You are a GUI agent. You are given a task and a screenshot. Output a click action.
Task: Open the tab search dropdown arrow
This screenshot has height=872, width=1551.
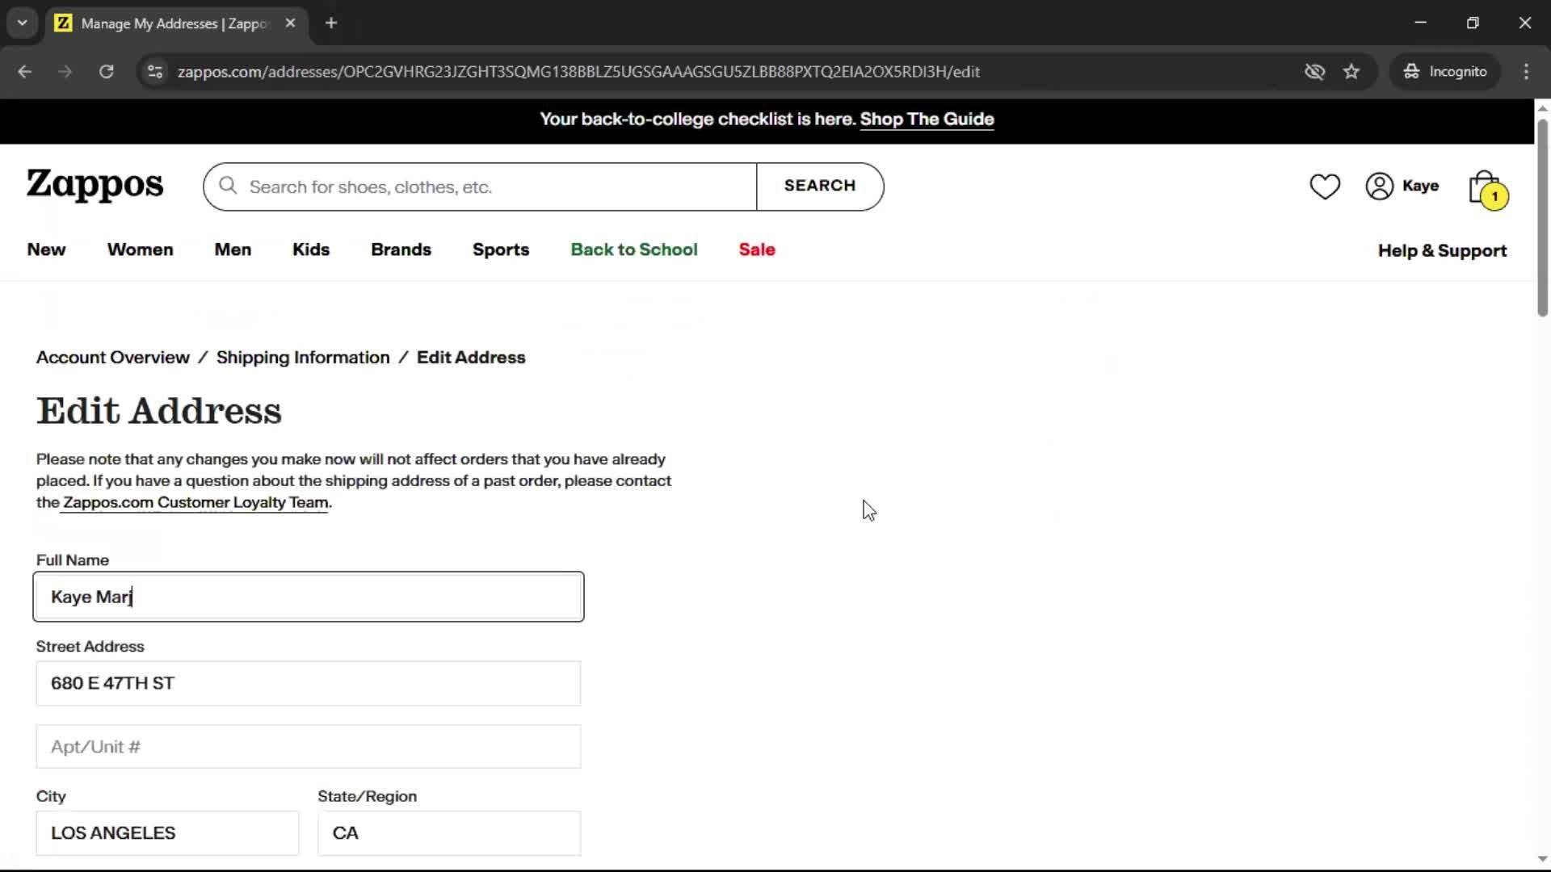tap(22, 23)
